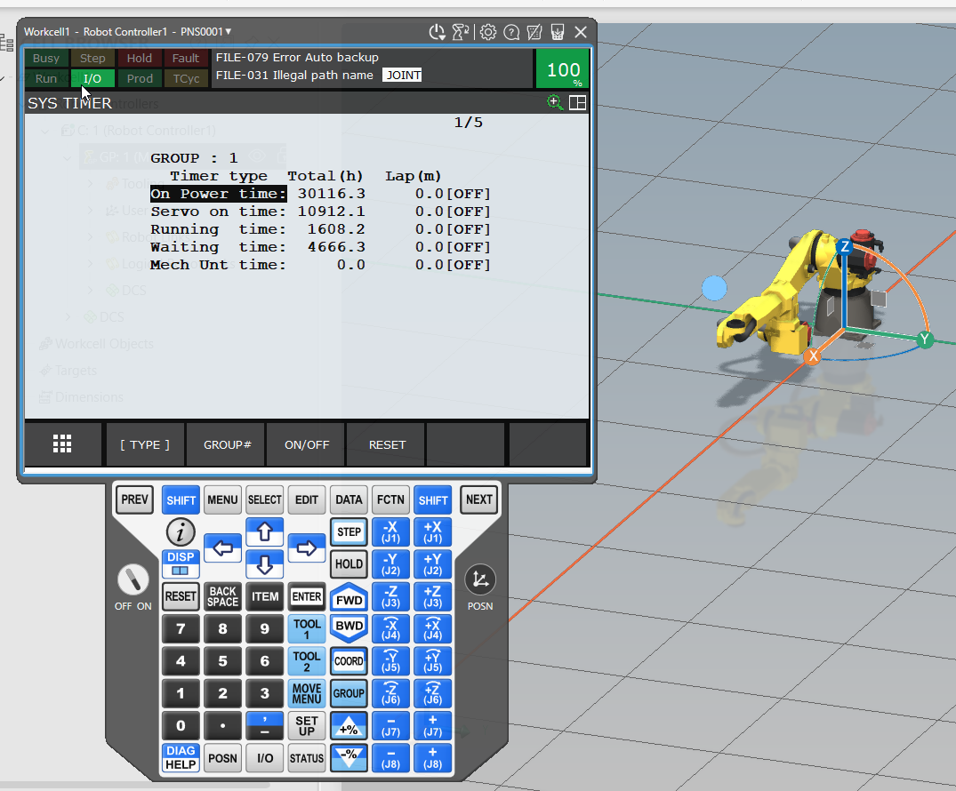The height and width of the screenshot is (791, 956).
Task: Click the GROUP# softkey
Action: pyautogui.click(x=228, y=444)
